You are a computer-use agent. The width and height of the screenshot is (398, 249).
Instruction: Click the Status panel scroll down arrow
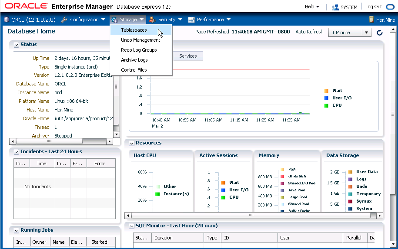116,134
